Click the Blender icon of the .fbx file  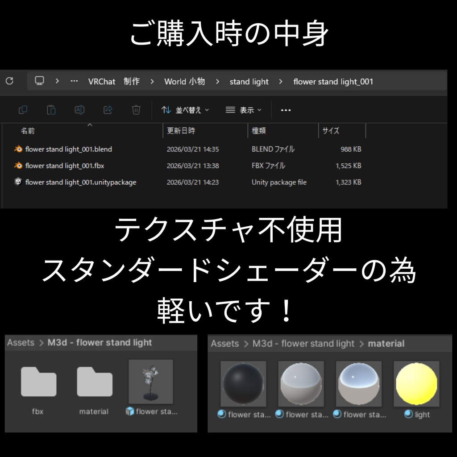18,165
